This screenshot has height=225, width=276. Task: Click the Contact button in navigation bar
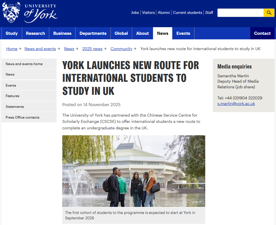[x=262, y=33]
